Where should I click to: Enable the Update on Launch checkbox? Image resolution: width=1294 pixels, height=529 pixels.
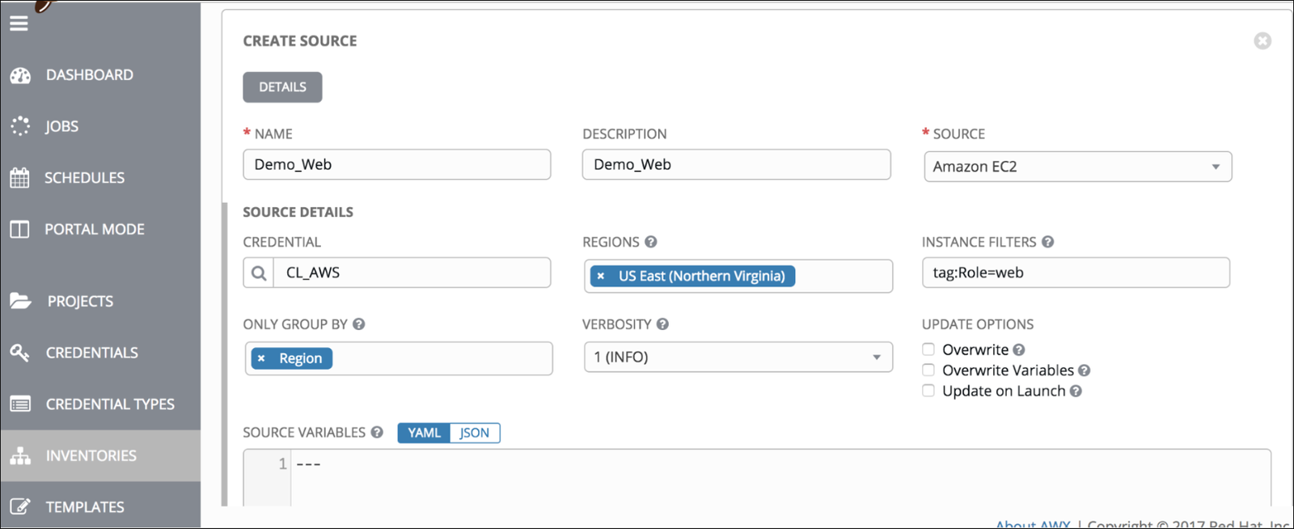928,391
